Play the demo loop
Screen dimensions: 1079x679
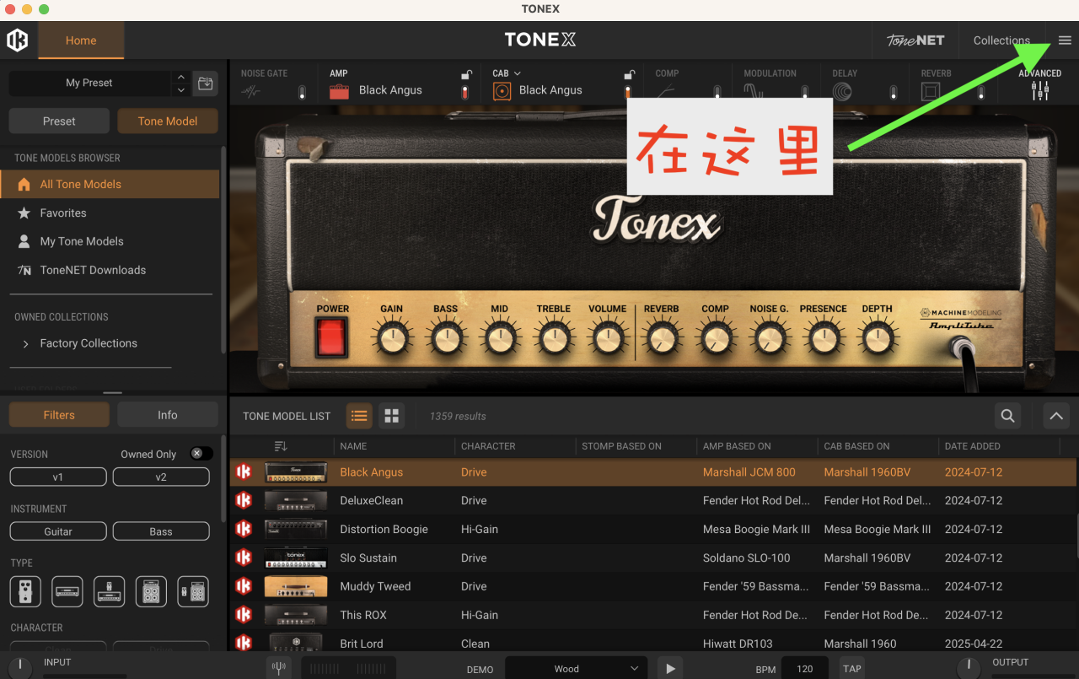[x=670, y=669]
